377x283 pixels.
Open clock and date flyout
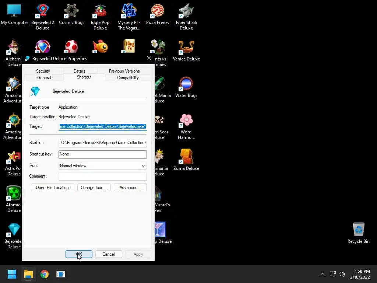pyautogui.click(x=360, y=274)
